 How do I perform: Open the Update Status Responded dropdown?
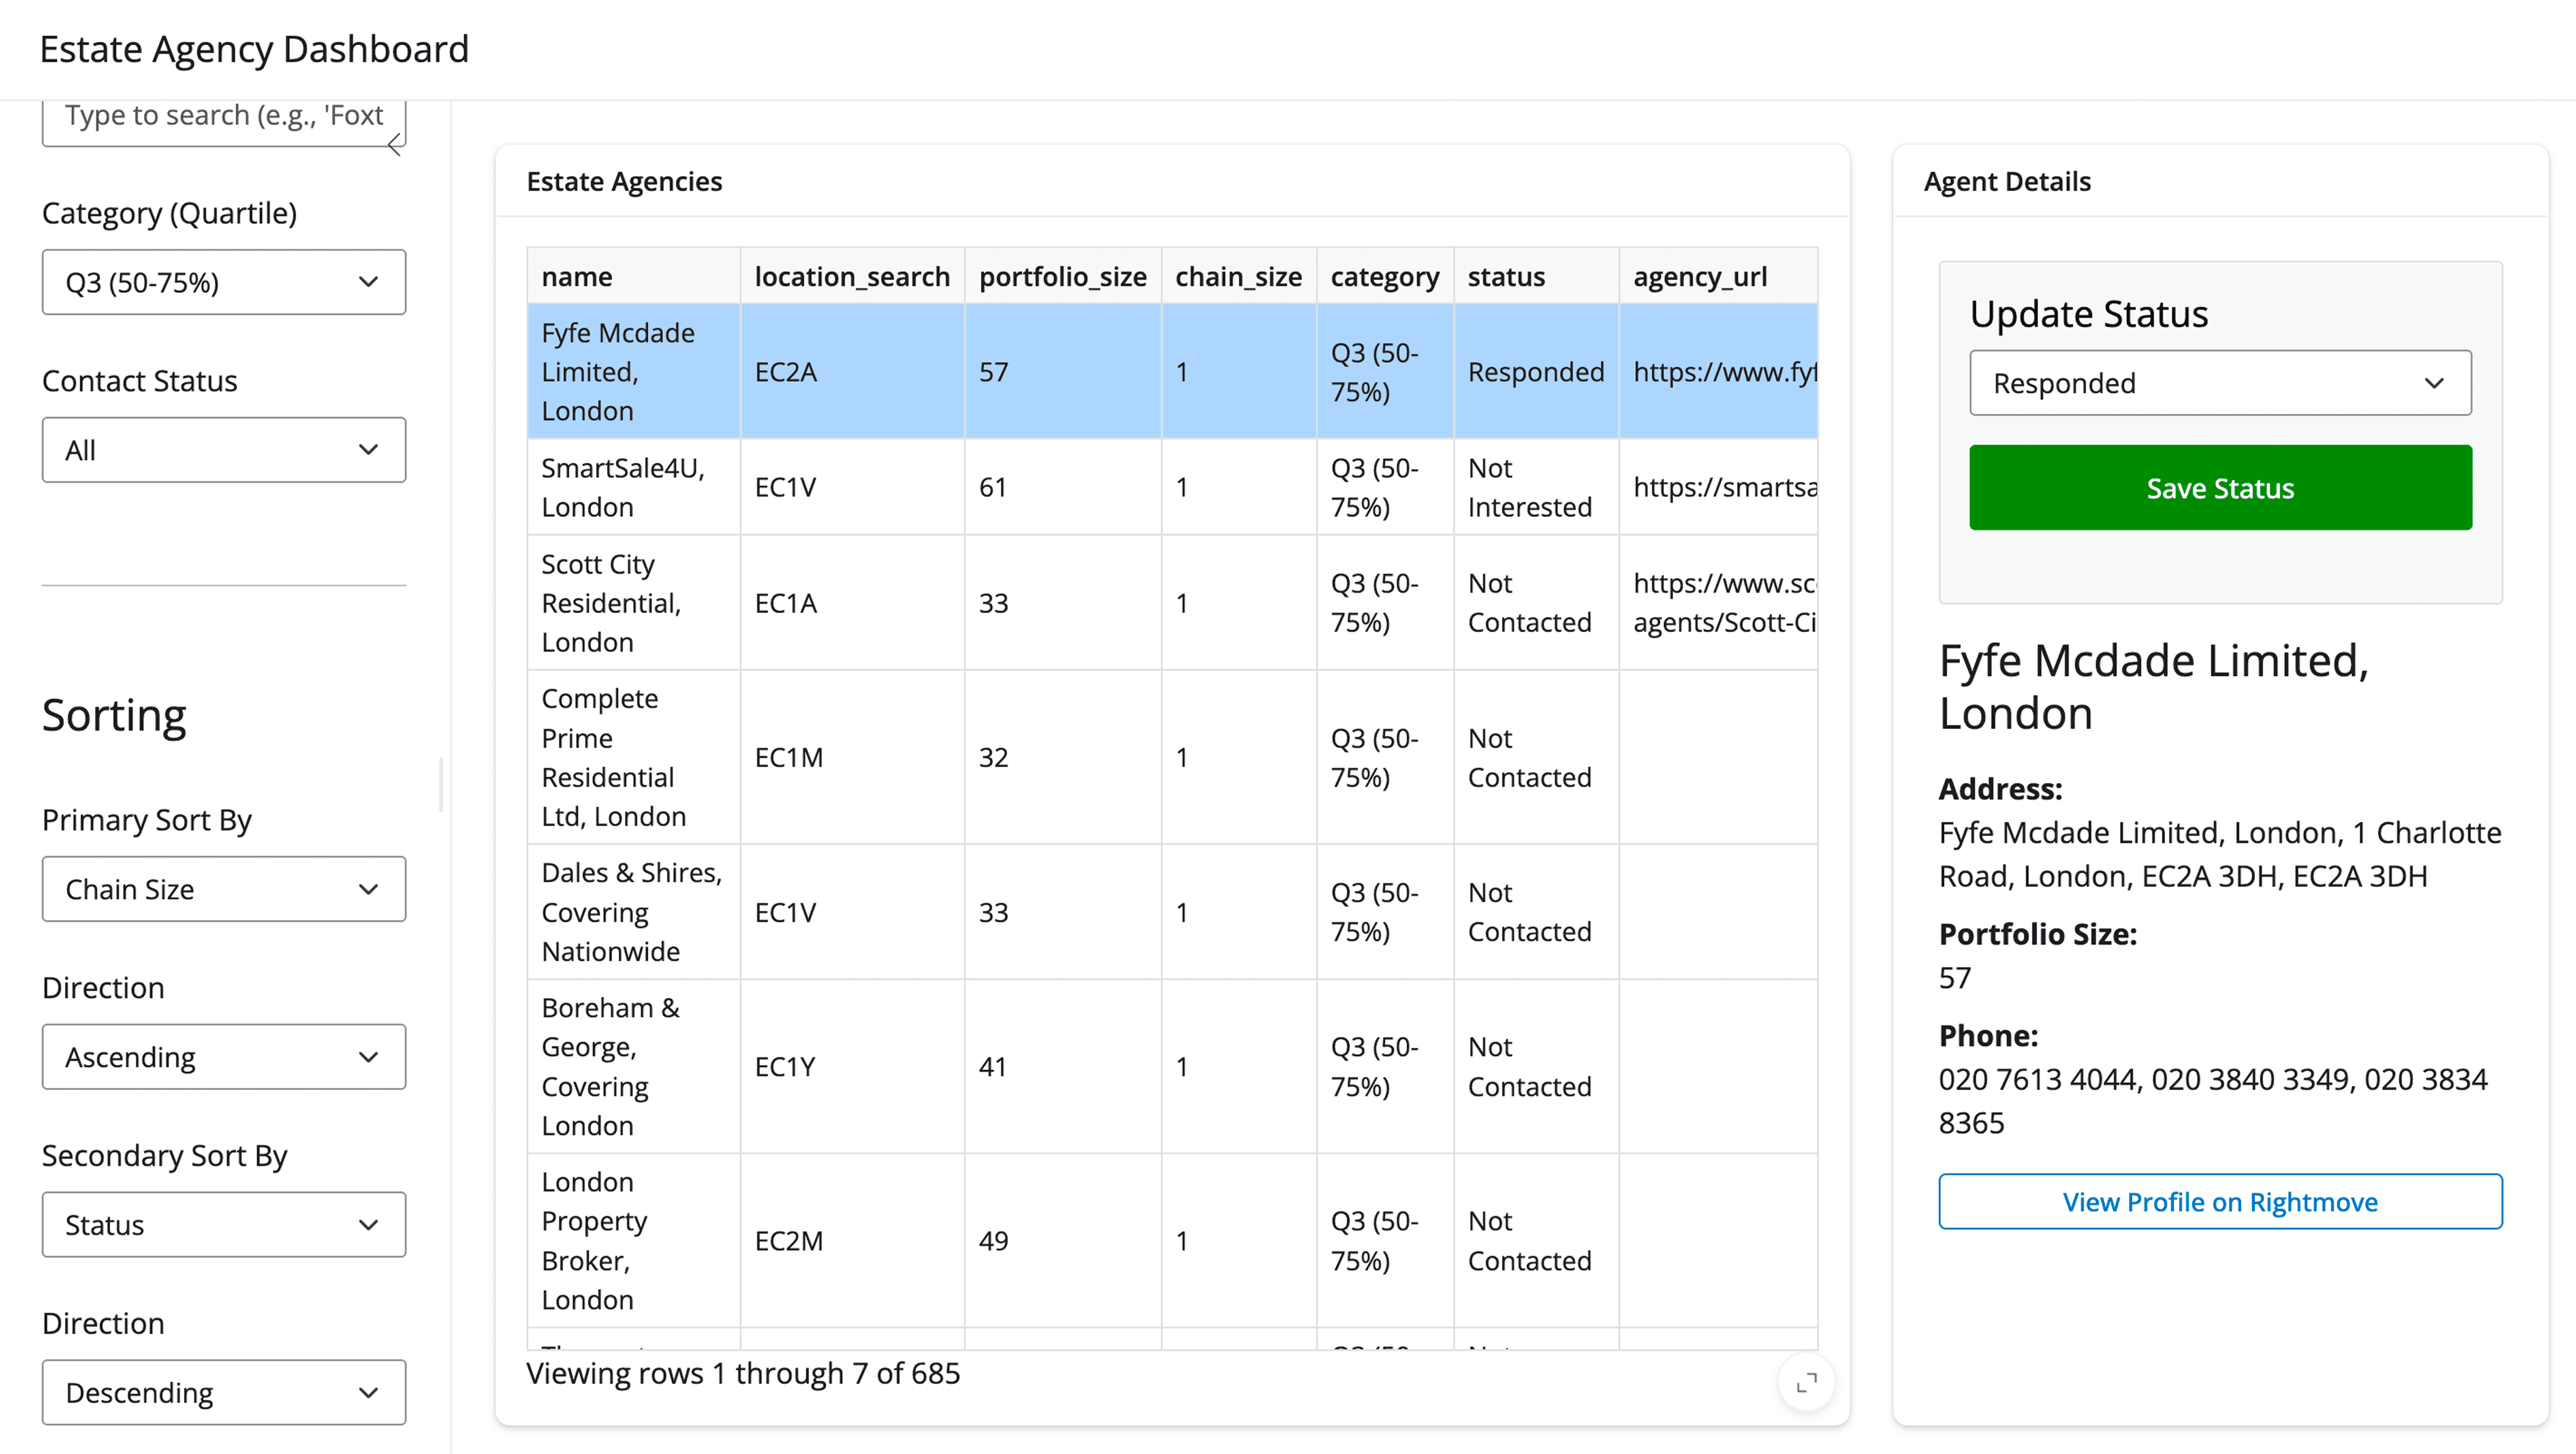coord(2220,383)
